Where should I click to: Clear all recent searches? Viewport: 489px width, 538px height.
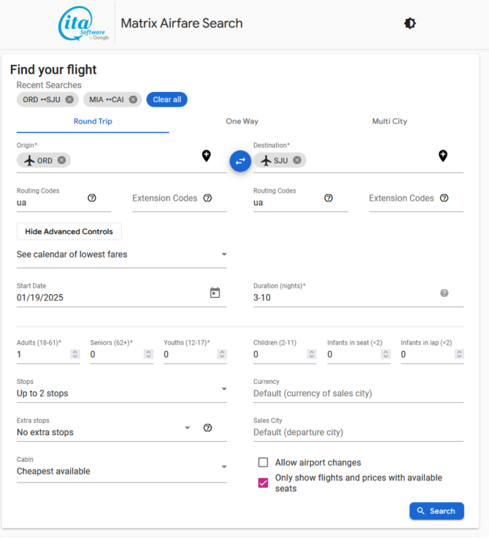click(x=167, y=99)
